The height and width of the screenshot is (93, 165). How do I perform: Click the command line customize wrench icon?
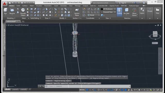(x=43, y=86)
